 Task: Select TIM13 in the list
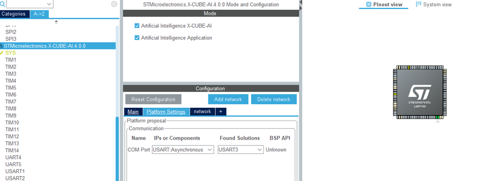coord(12,144)
